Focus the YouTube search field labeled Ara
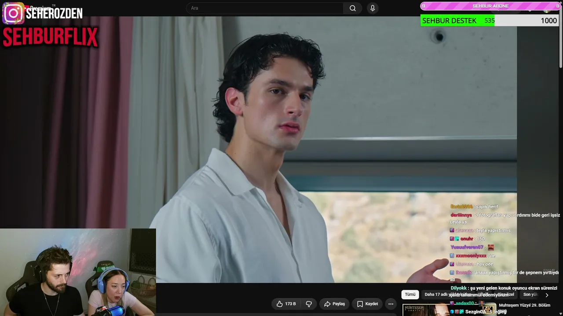The image size is (563, 316). 265,8
